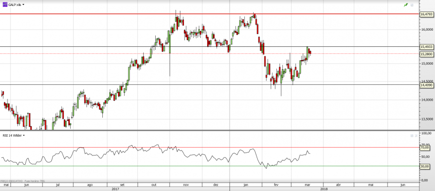Select the RSI 70,00 overbought label
The height and width of the screenshot is (191, 435).
[x=425, y=148]
